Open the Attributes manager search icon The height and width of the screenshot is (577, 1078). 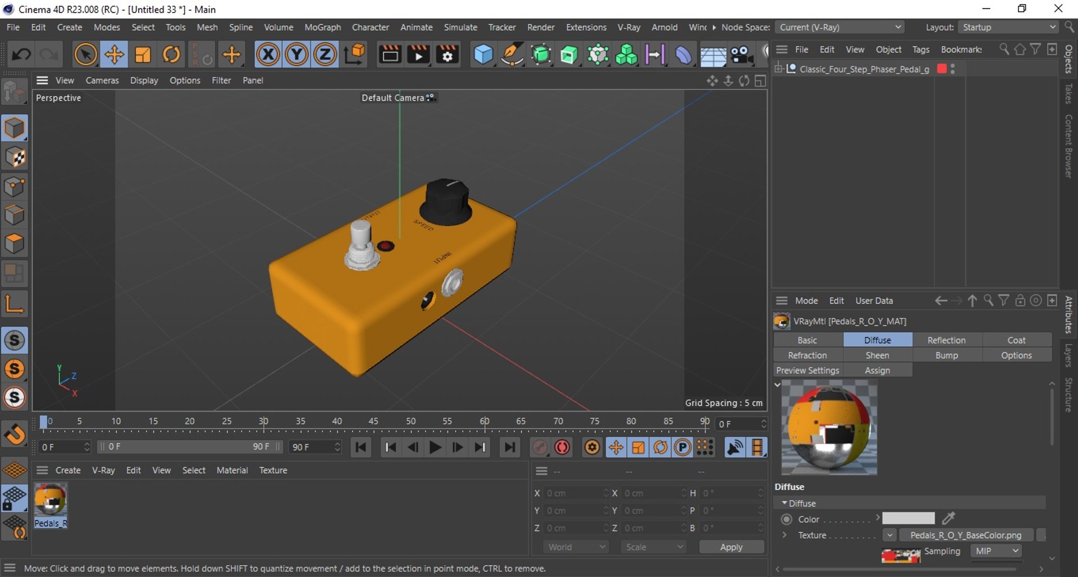[x=988, y=300]
